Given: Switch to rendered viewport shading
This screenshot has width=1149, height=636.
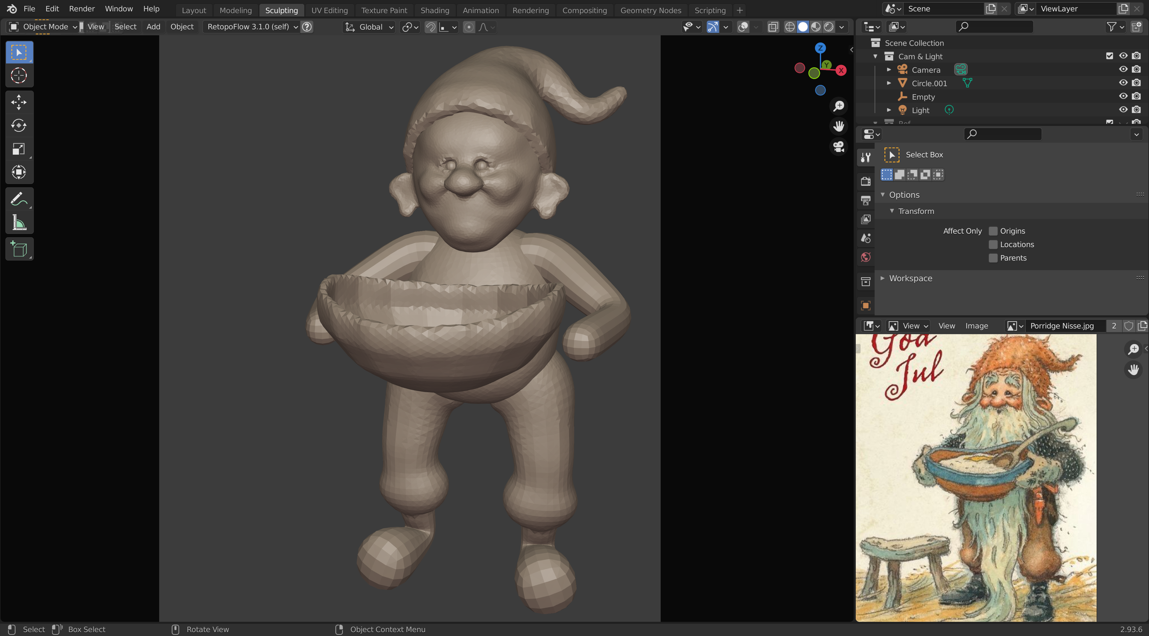Looking at the screenshot, I should [829, 27].
